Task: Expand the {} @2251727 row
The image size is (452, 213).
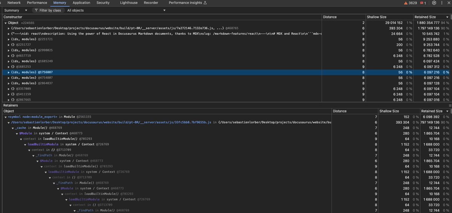Action: tap(9, 45)
